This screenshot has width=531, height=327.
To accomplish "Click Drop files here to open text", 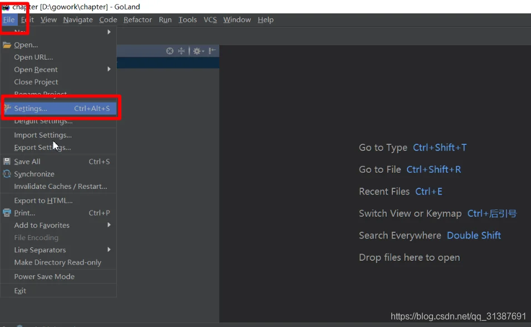I will pos(410,257).
